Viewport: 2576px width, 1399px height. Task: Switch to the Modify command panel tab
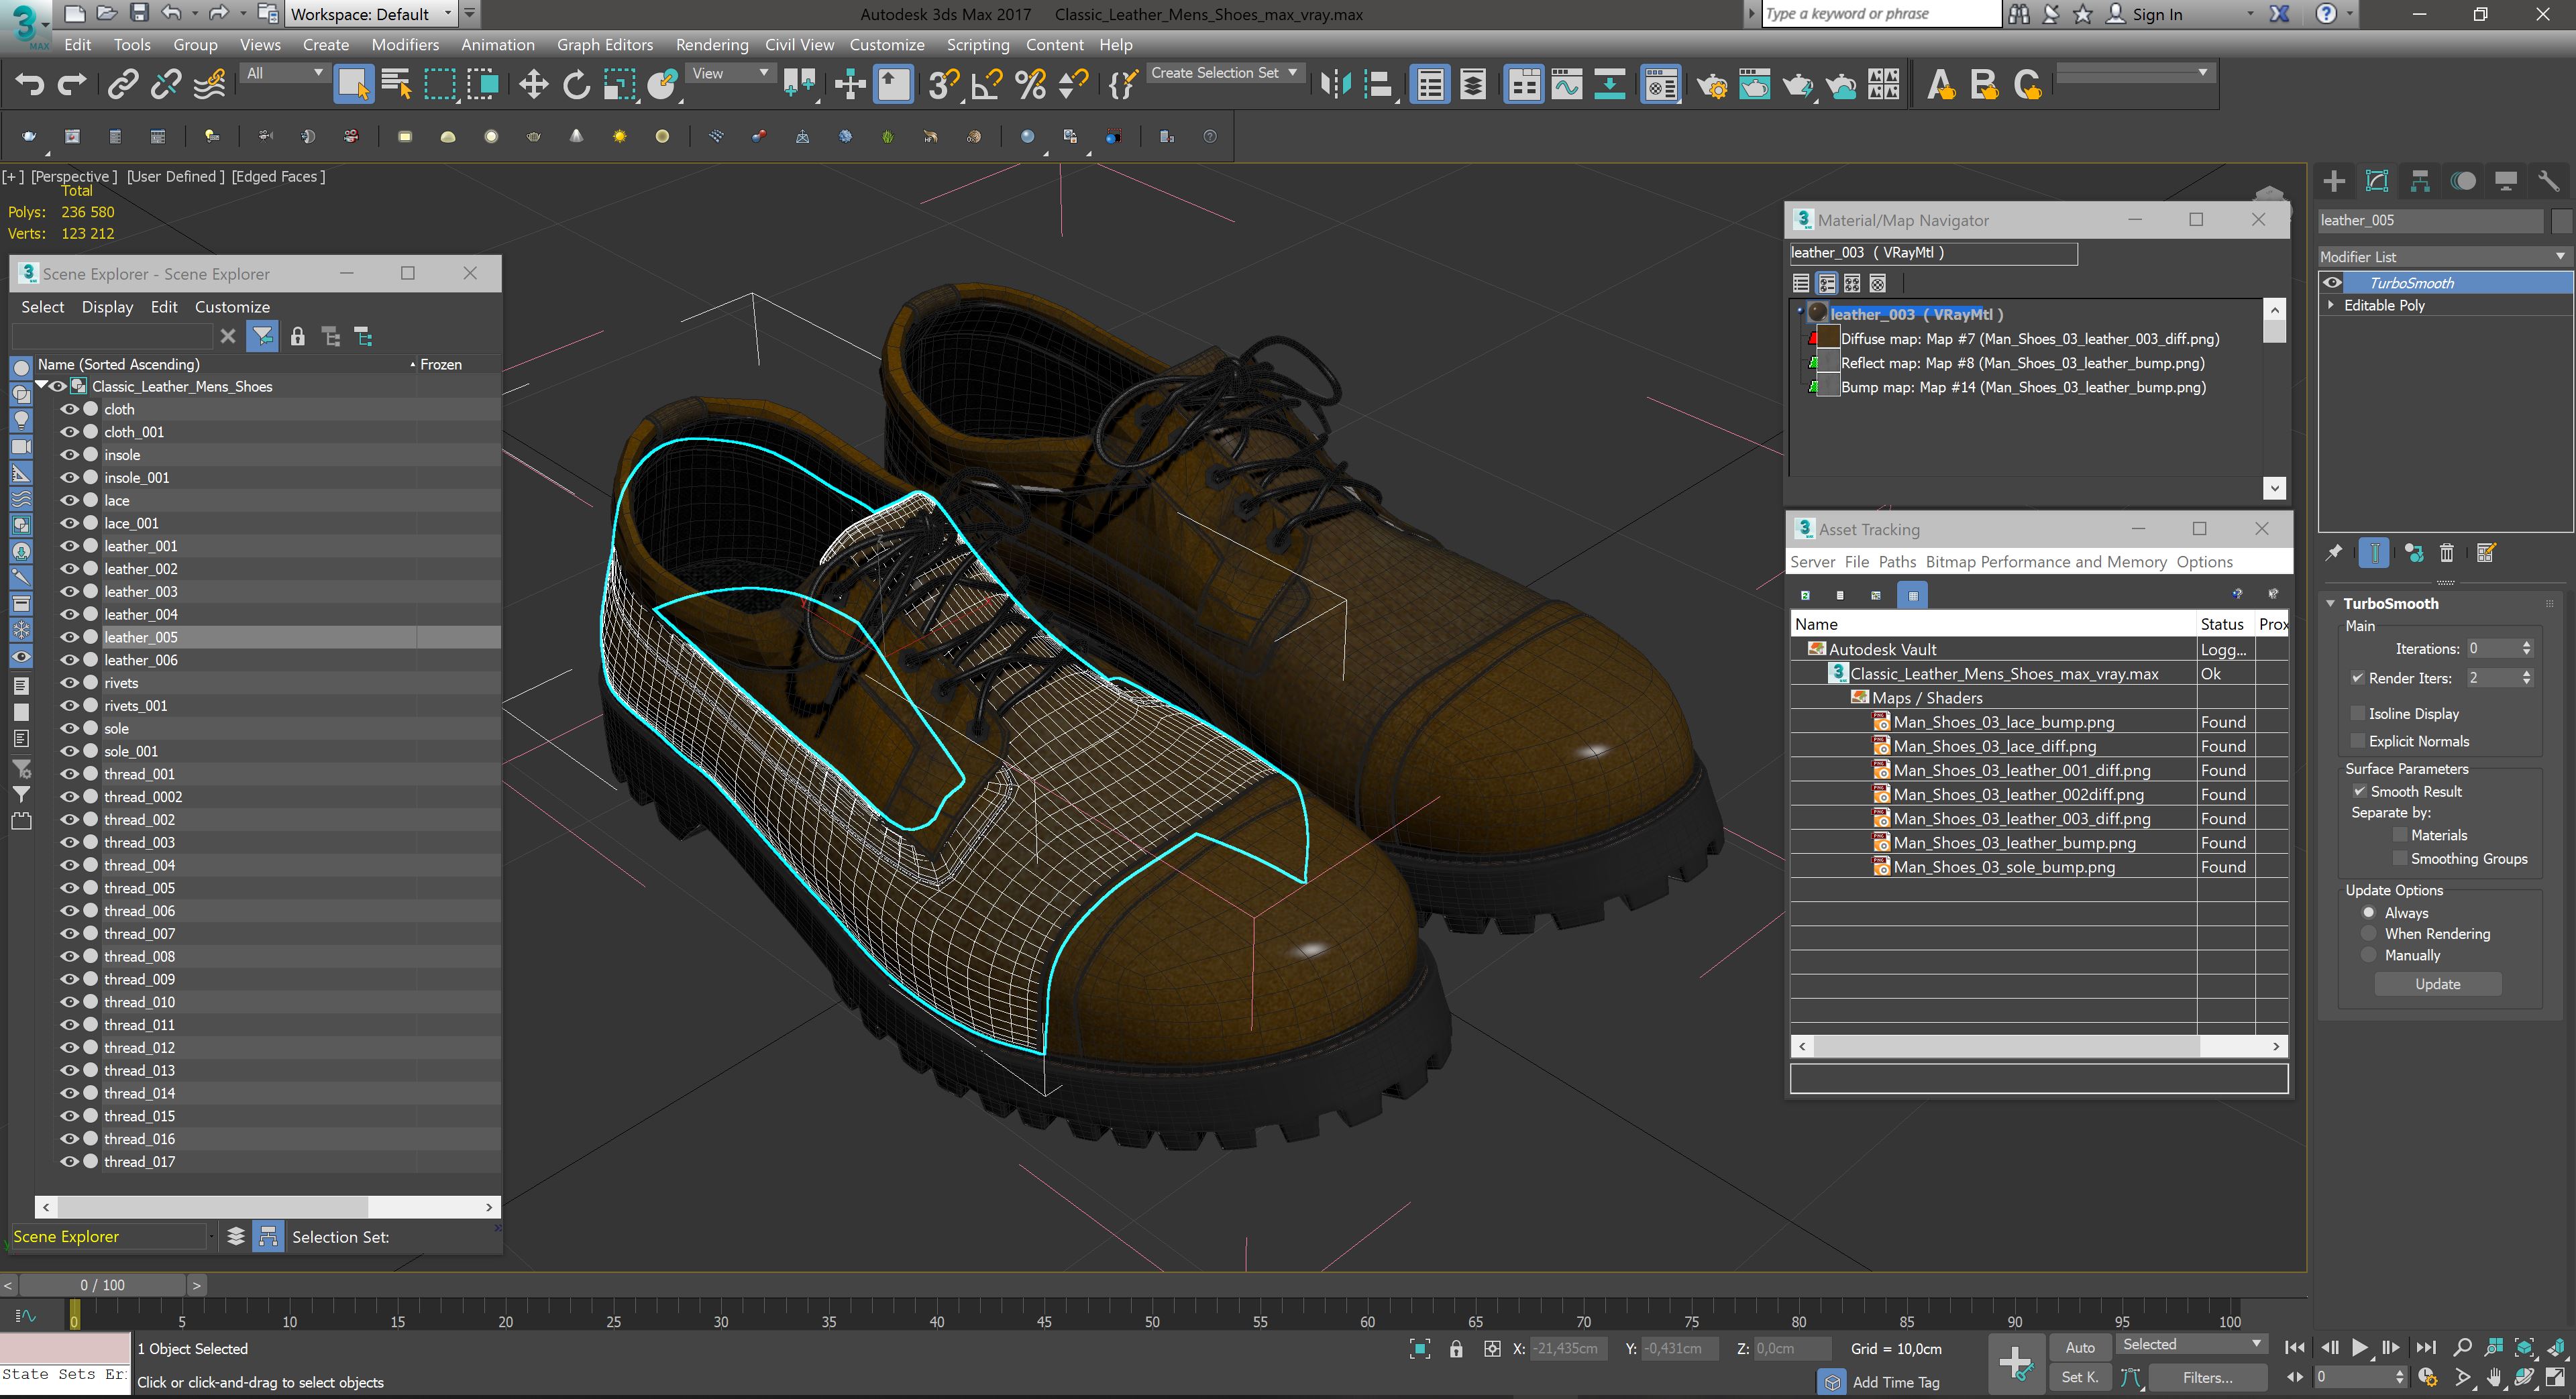(2377, 181)
